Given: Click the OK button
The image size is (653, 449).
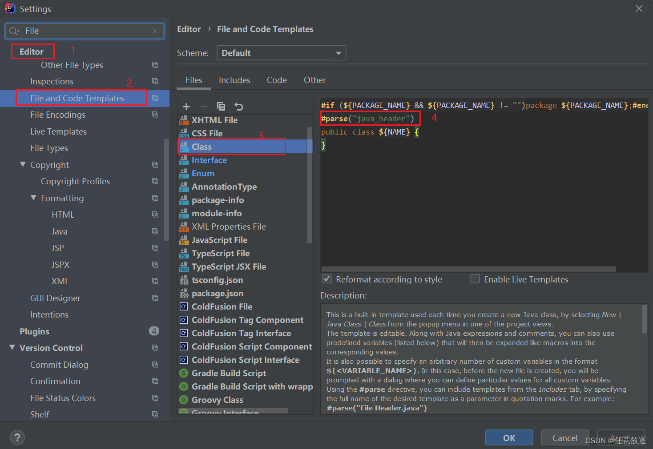Looking at the screenshot, I should [509, 437].
